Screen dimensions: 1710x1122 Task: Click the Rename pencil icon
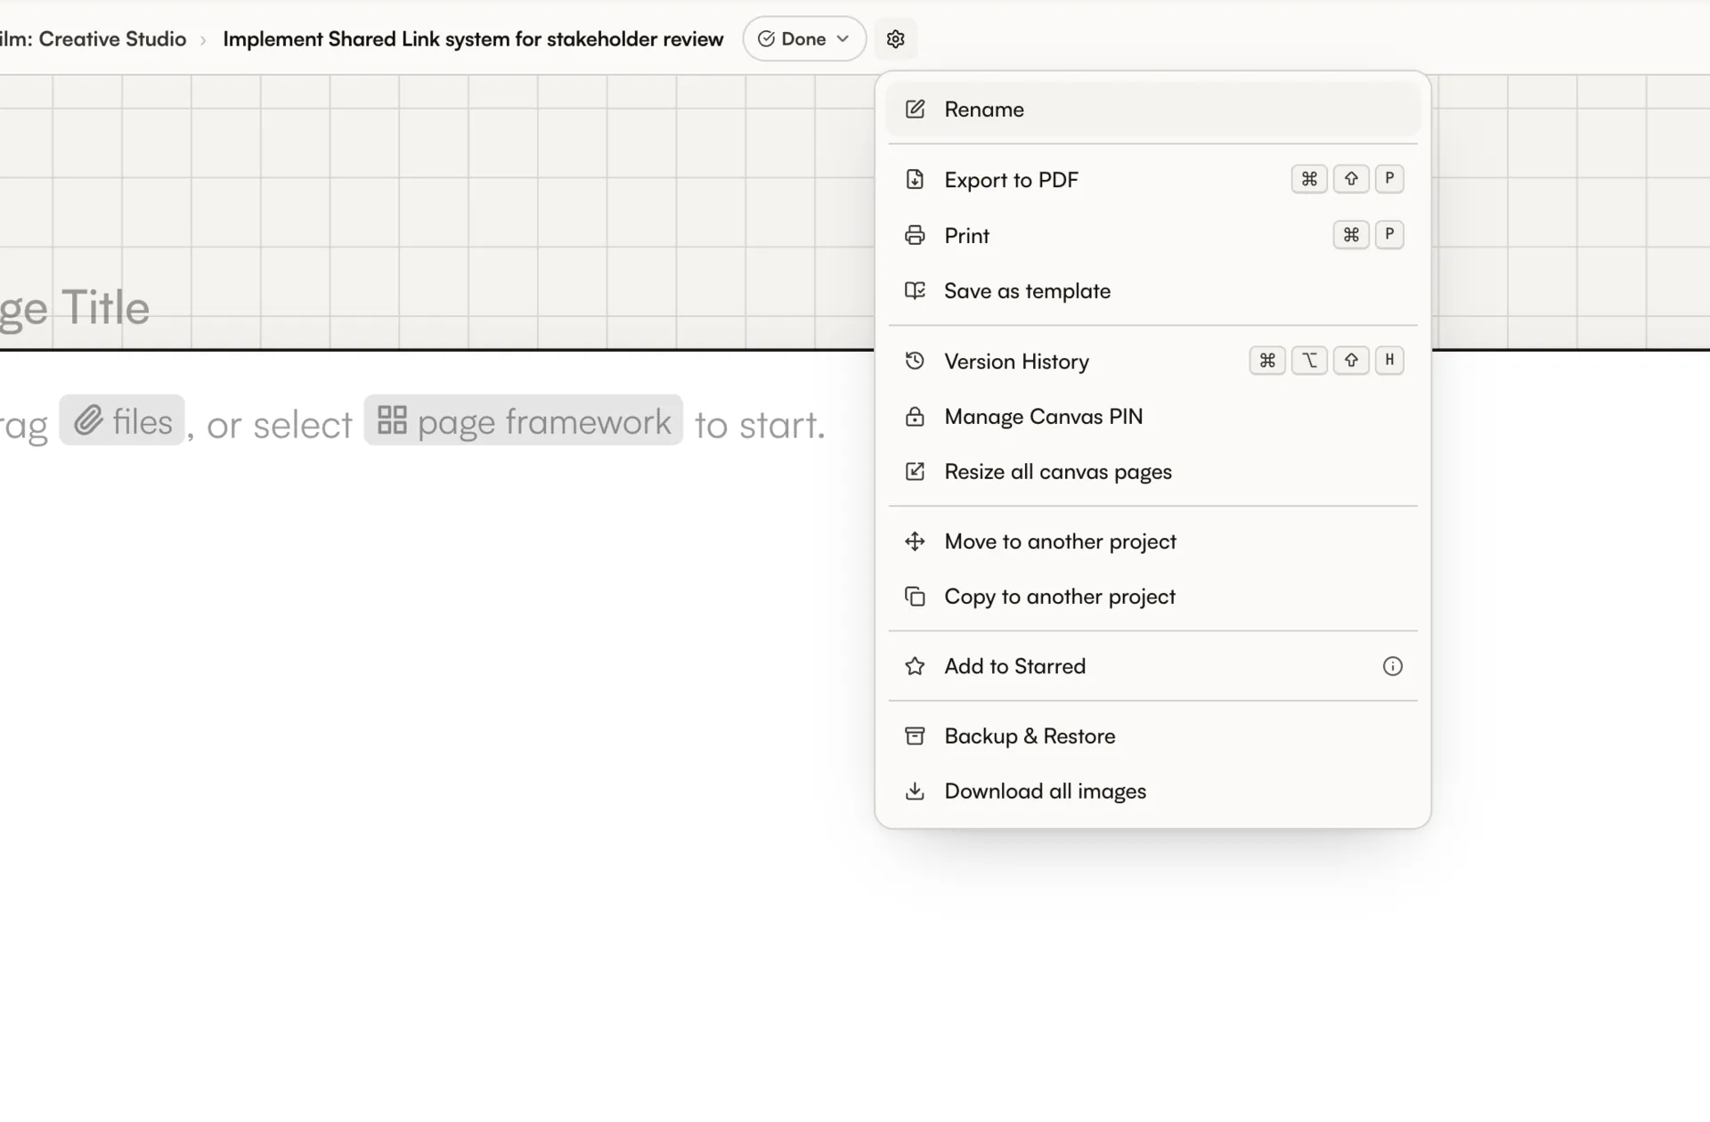point(915,110)
